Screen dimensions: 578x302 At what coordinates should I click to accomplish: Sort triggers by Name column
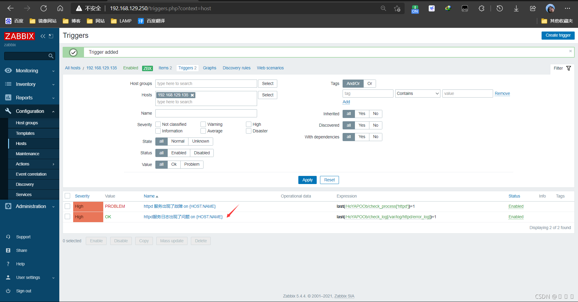pos(151,196)
